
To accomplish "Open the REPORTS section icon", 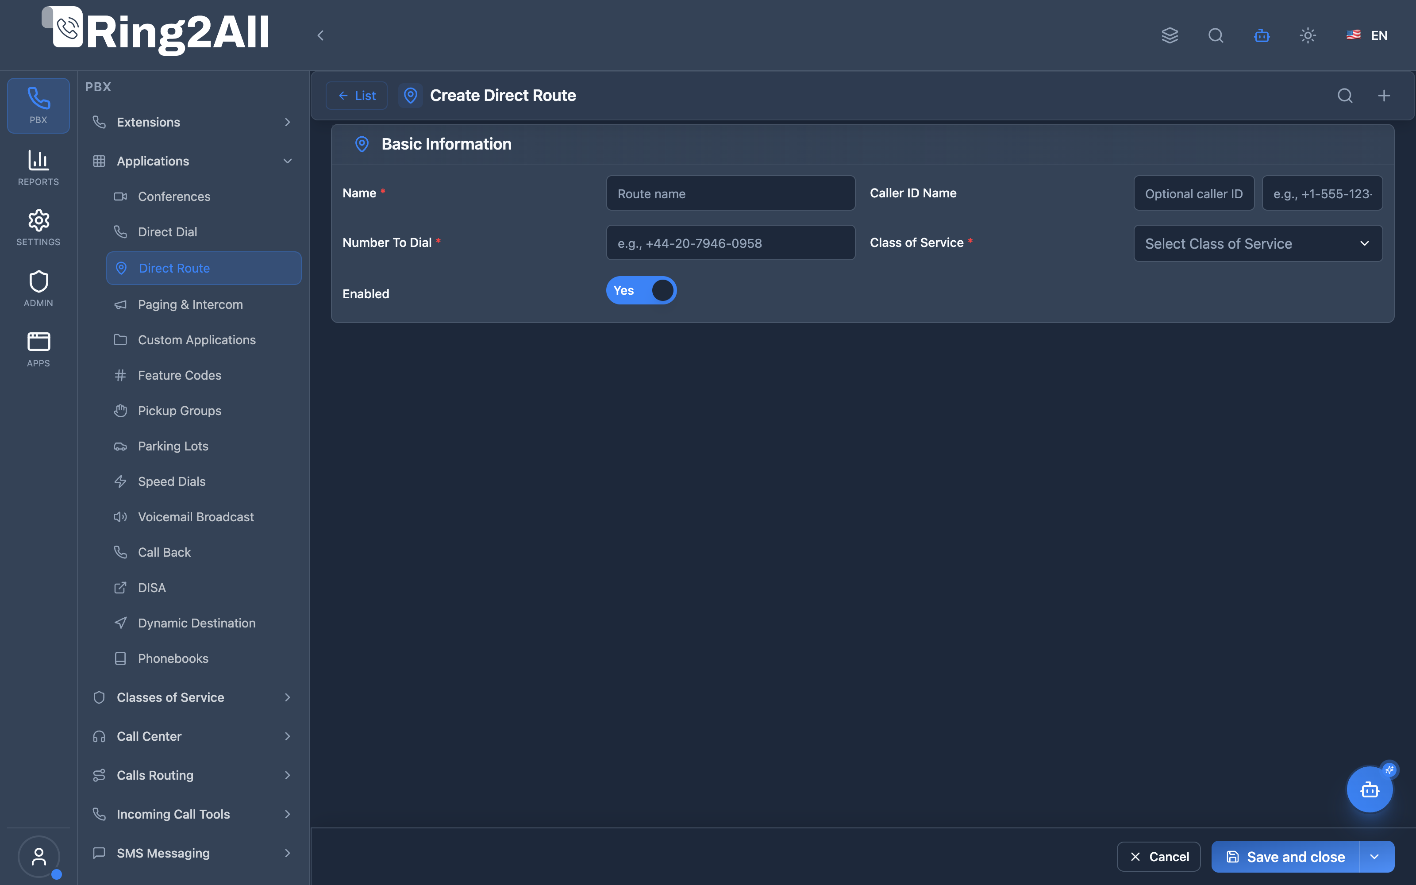I will click(x=38, y=167).
